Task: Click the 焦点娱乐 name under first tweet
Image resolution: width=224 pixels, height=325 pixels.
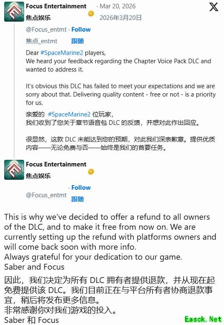Action: (38, 18)
